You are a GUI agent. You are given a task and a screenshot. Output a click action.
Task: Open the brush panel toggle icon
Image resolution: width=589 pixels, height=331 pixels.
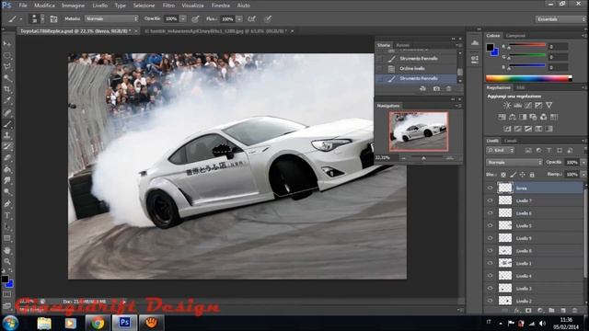click(53, 18)
